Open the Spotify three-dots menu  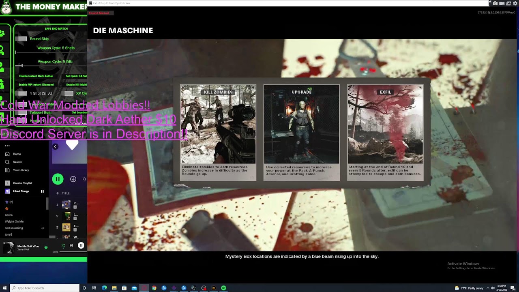pos(7,146)
